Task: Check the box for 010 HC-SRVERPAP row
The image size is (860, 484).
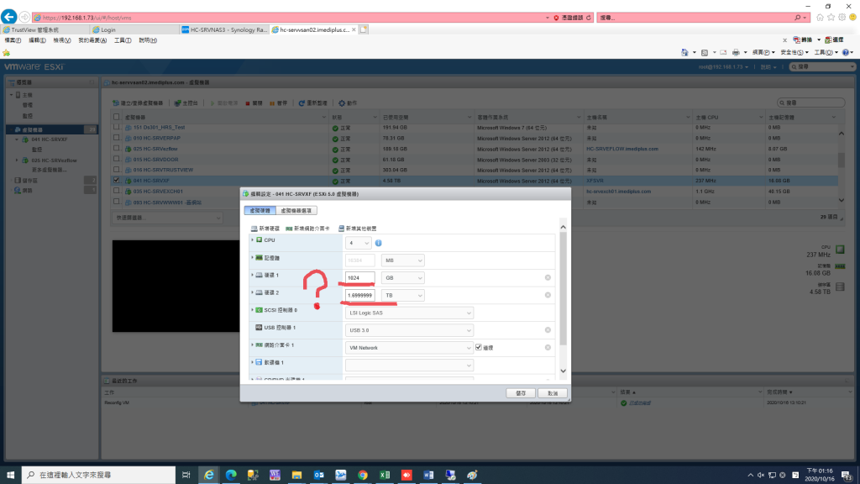Action: [x=116, y=138]
